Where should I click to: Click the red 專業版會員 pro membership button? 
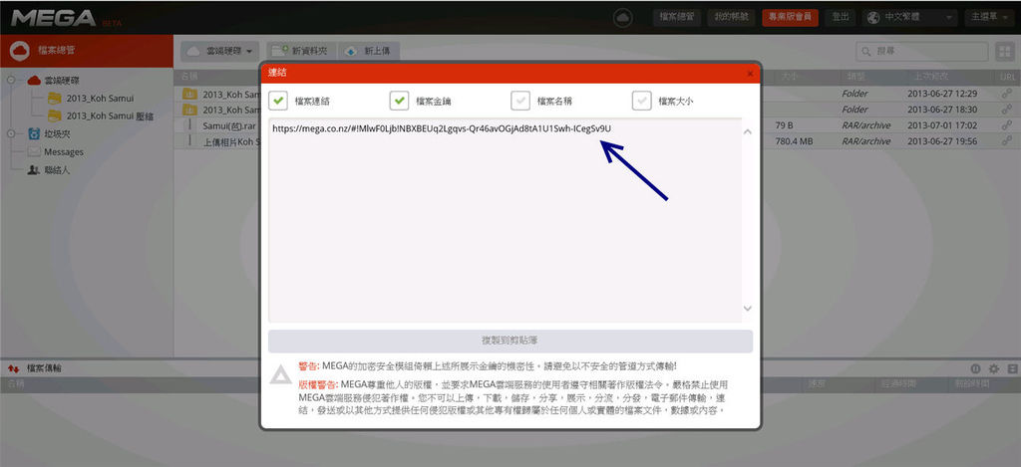click(790, 18)
